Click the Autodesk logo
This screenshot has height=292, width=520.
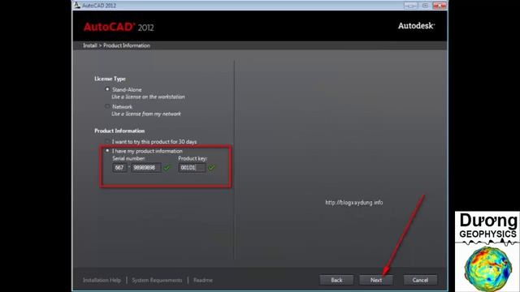[x=417, y=25]
